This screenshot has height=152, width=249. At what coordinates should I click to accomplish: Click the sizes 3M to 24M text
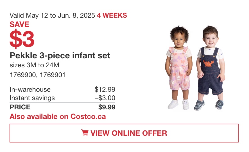[34, 65]
